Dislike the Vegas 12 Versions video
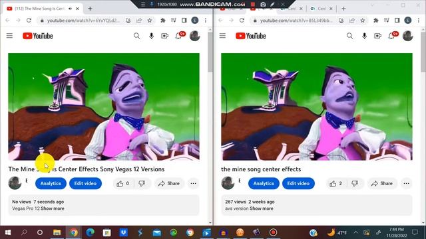 tap(142, 183)
